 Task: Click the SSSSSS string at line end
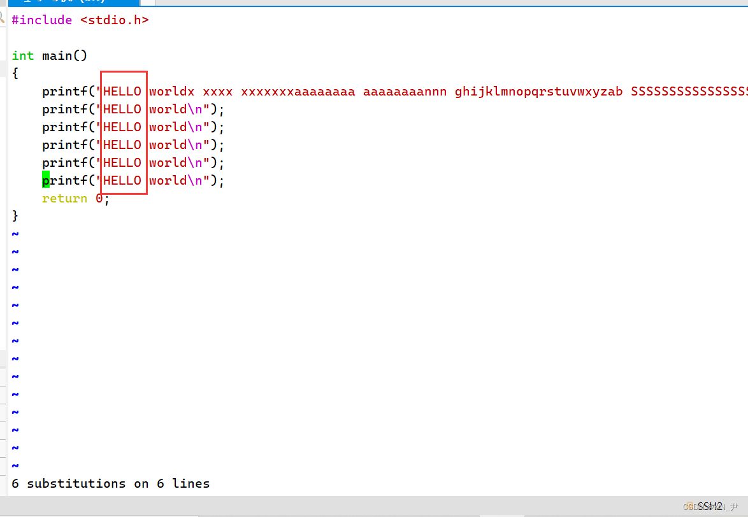(689, 92)
